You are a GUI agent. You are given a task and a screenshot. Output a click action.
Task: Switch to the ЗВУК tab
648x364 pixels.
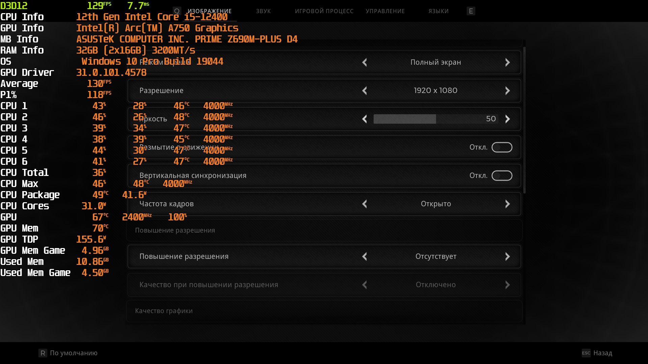pos(263,11)
